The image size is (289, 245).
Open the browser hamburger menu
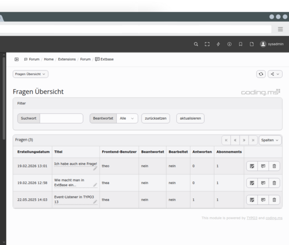280,29
